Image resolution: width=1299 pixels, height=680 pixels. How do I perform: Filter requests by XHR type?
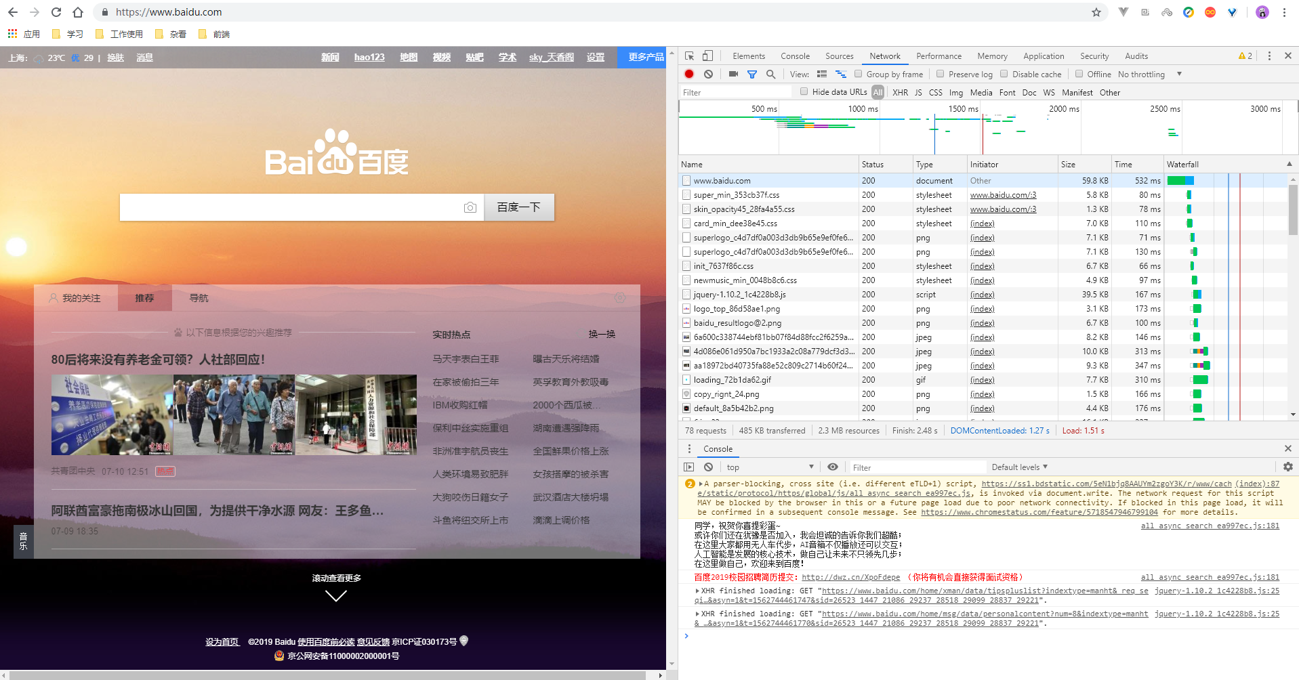click(x=900, y=92)
